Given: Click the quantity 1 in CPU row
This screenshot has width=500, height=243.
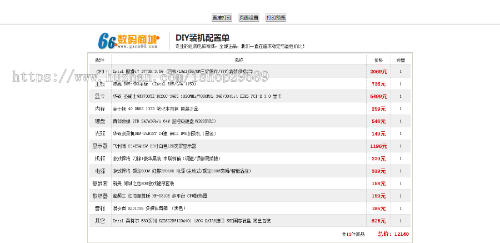Looking at the screenshot, I should [401, 72].
